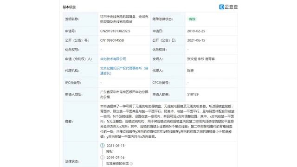
Task: Click the application date 2019-02-25
Action: pos(196,31)
